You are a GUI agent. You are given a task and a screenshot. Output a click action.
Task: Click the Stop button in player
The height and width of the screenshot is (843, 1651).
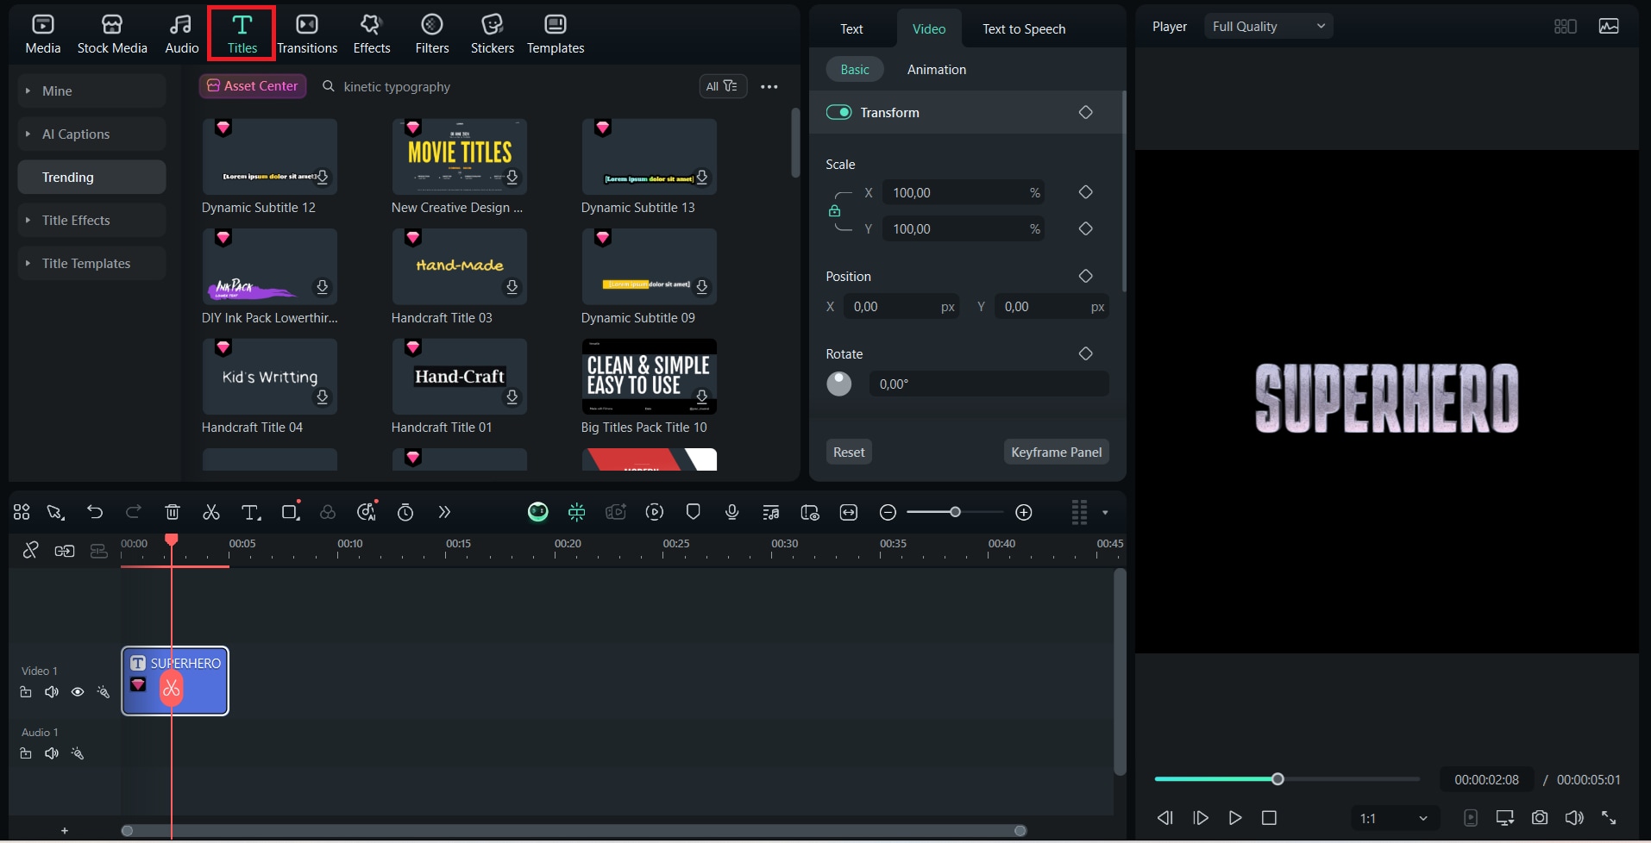(x=1269, y=817)
